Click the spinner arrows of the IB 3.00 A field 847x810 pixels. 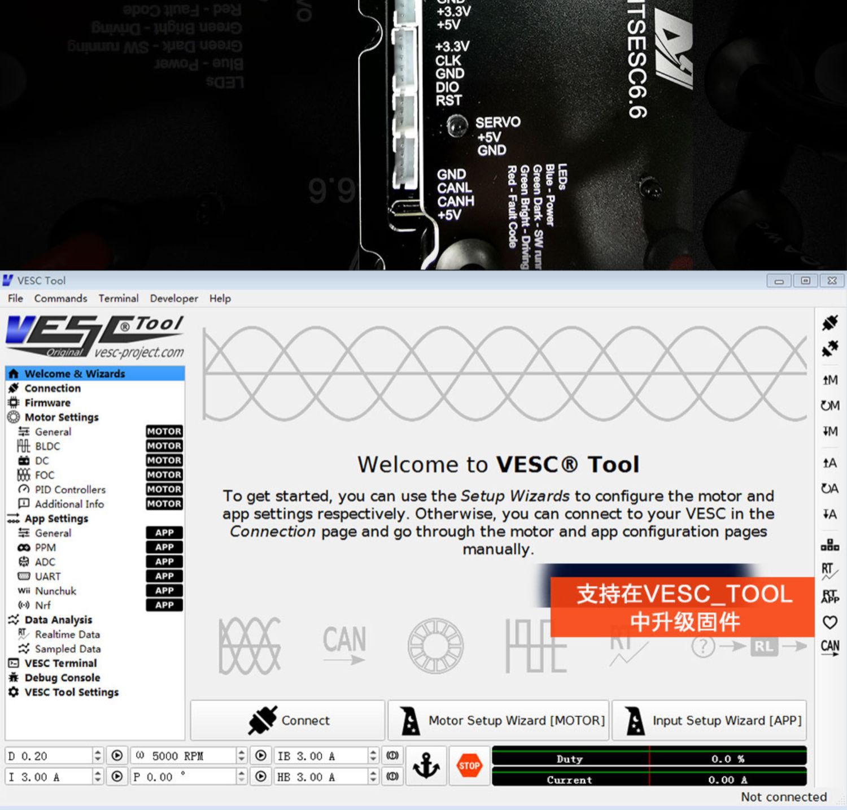pos(373,756)
